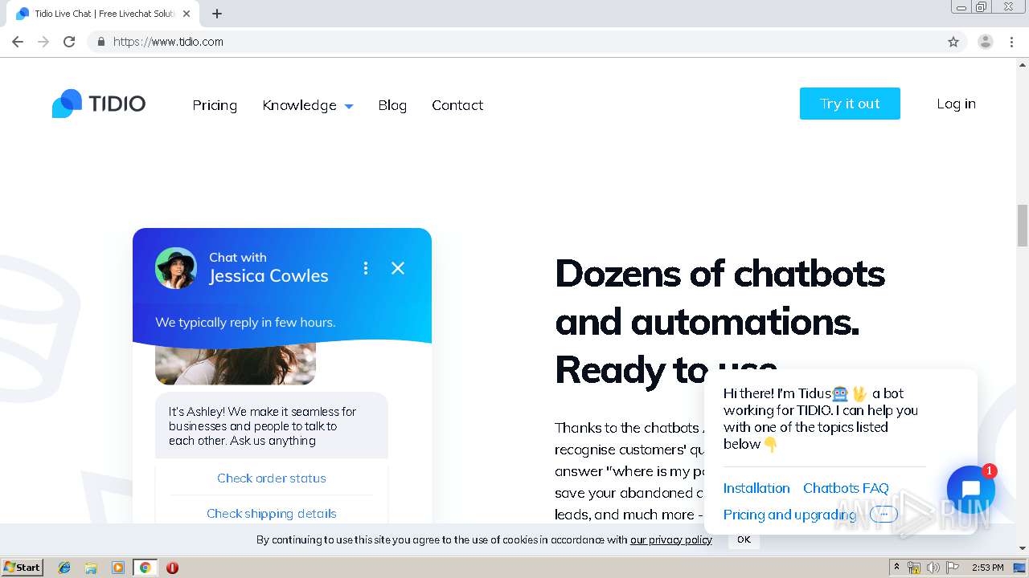Click 'We typically reply in few hours' text
The image size is (1029, 578).
(245, 322)
